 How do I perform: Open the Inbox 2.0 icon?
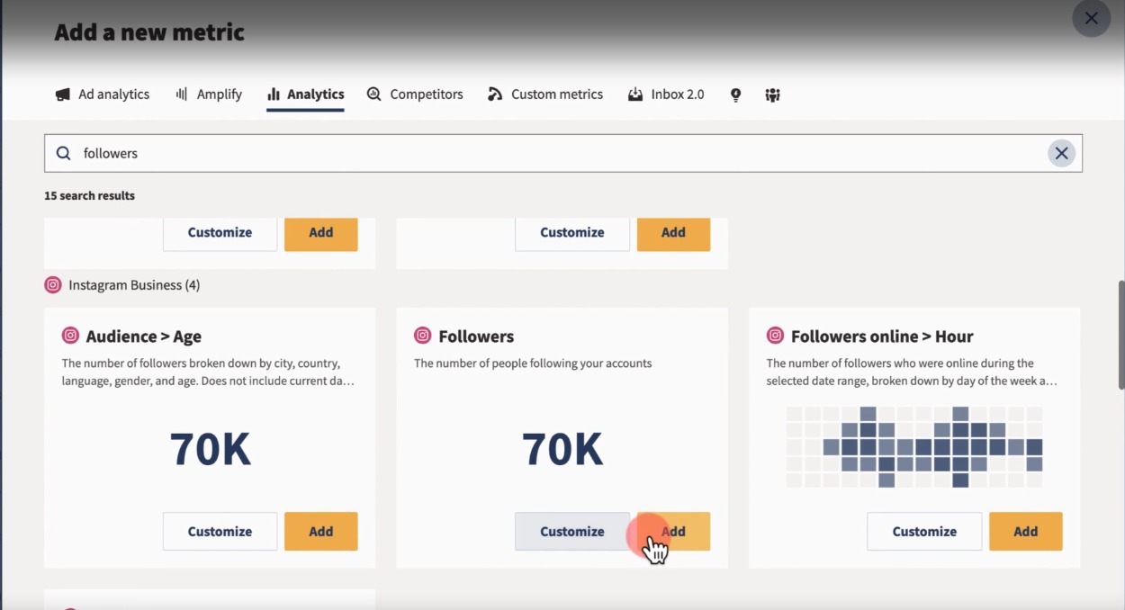pos(634,94)
